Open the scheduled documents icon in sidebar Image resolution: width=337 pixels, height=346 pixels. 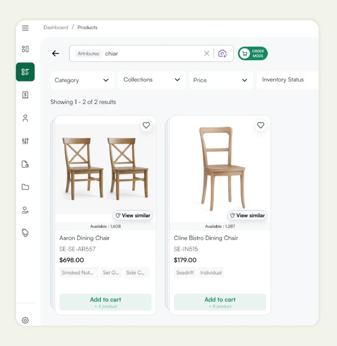coord(25,164)
